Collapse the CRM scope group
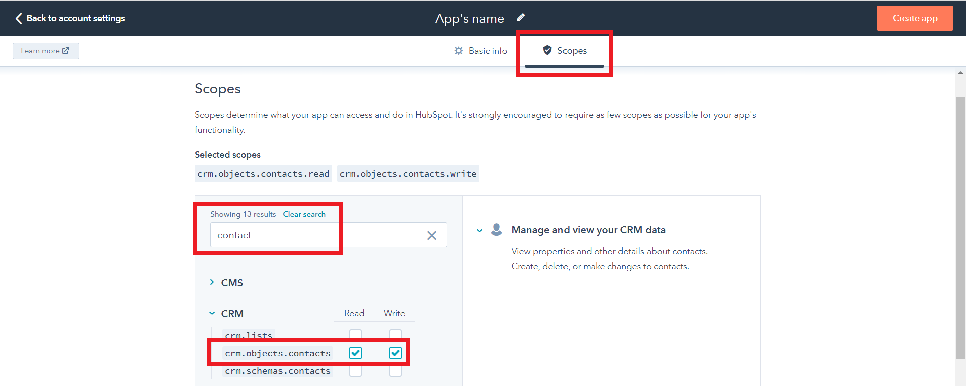Screen dimensions: 966x386 tap(212, 313)
